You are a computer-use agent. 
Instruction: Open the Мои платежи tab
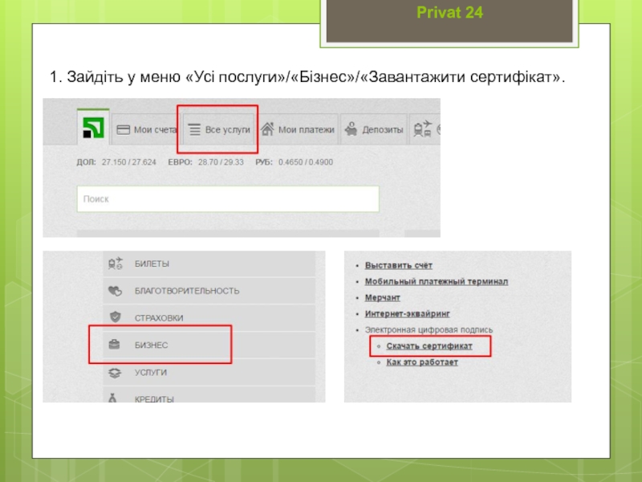coord(298,129)
